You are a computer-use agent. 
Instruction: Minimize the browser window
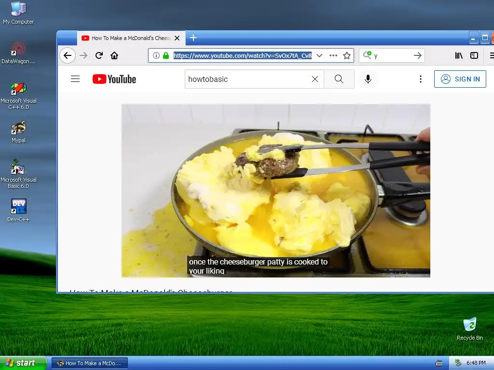(x=473, y=38)
